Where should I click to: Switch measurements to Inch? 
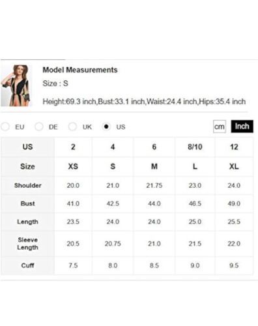pos(242,126)
